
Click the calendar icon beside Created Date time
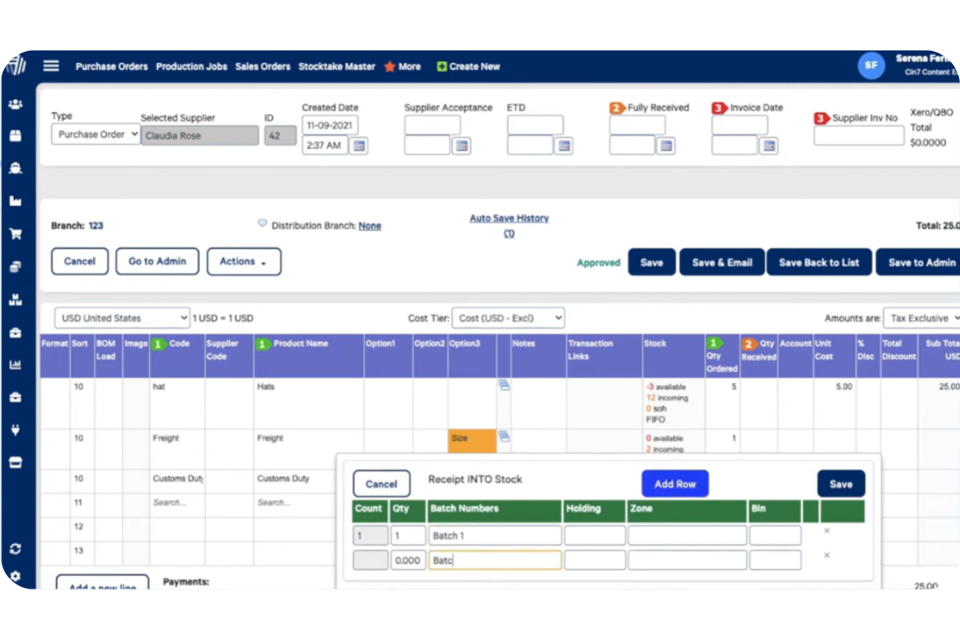(x=359, y=145)
